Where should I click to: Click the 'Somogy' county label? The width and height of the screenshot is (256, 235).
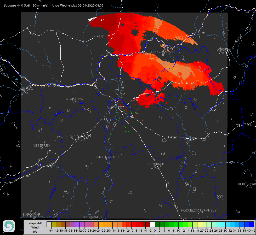click(x=53, y=193)
